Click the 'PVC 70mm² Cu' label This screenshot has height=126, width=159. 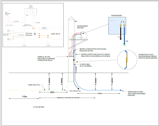pos(75,91)
